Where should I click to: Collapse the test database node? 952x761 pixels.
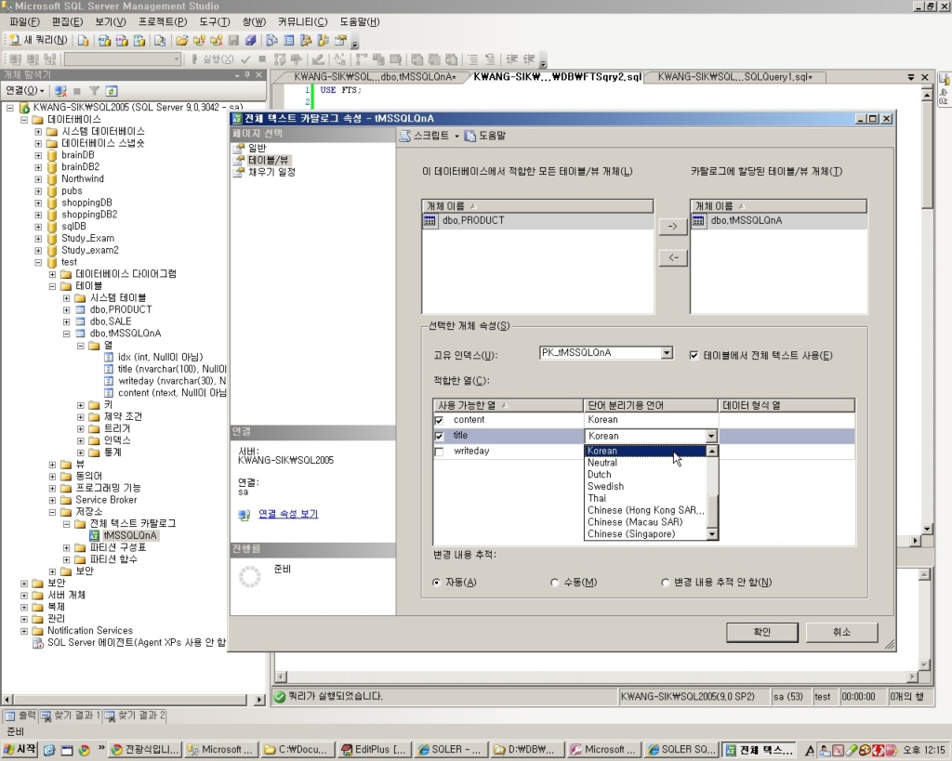pyautogui.click(x=37, y=262)
